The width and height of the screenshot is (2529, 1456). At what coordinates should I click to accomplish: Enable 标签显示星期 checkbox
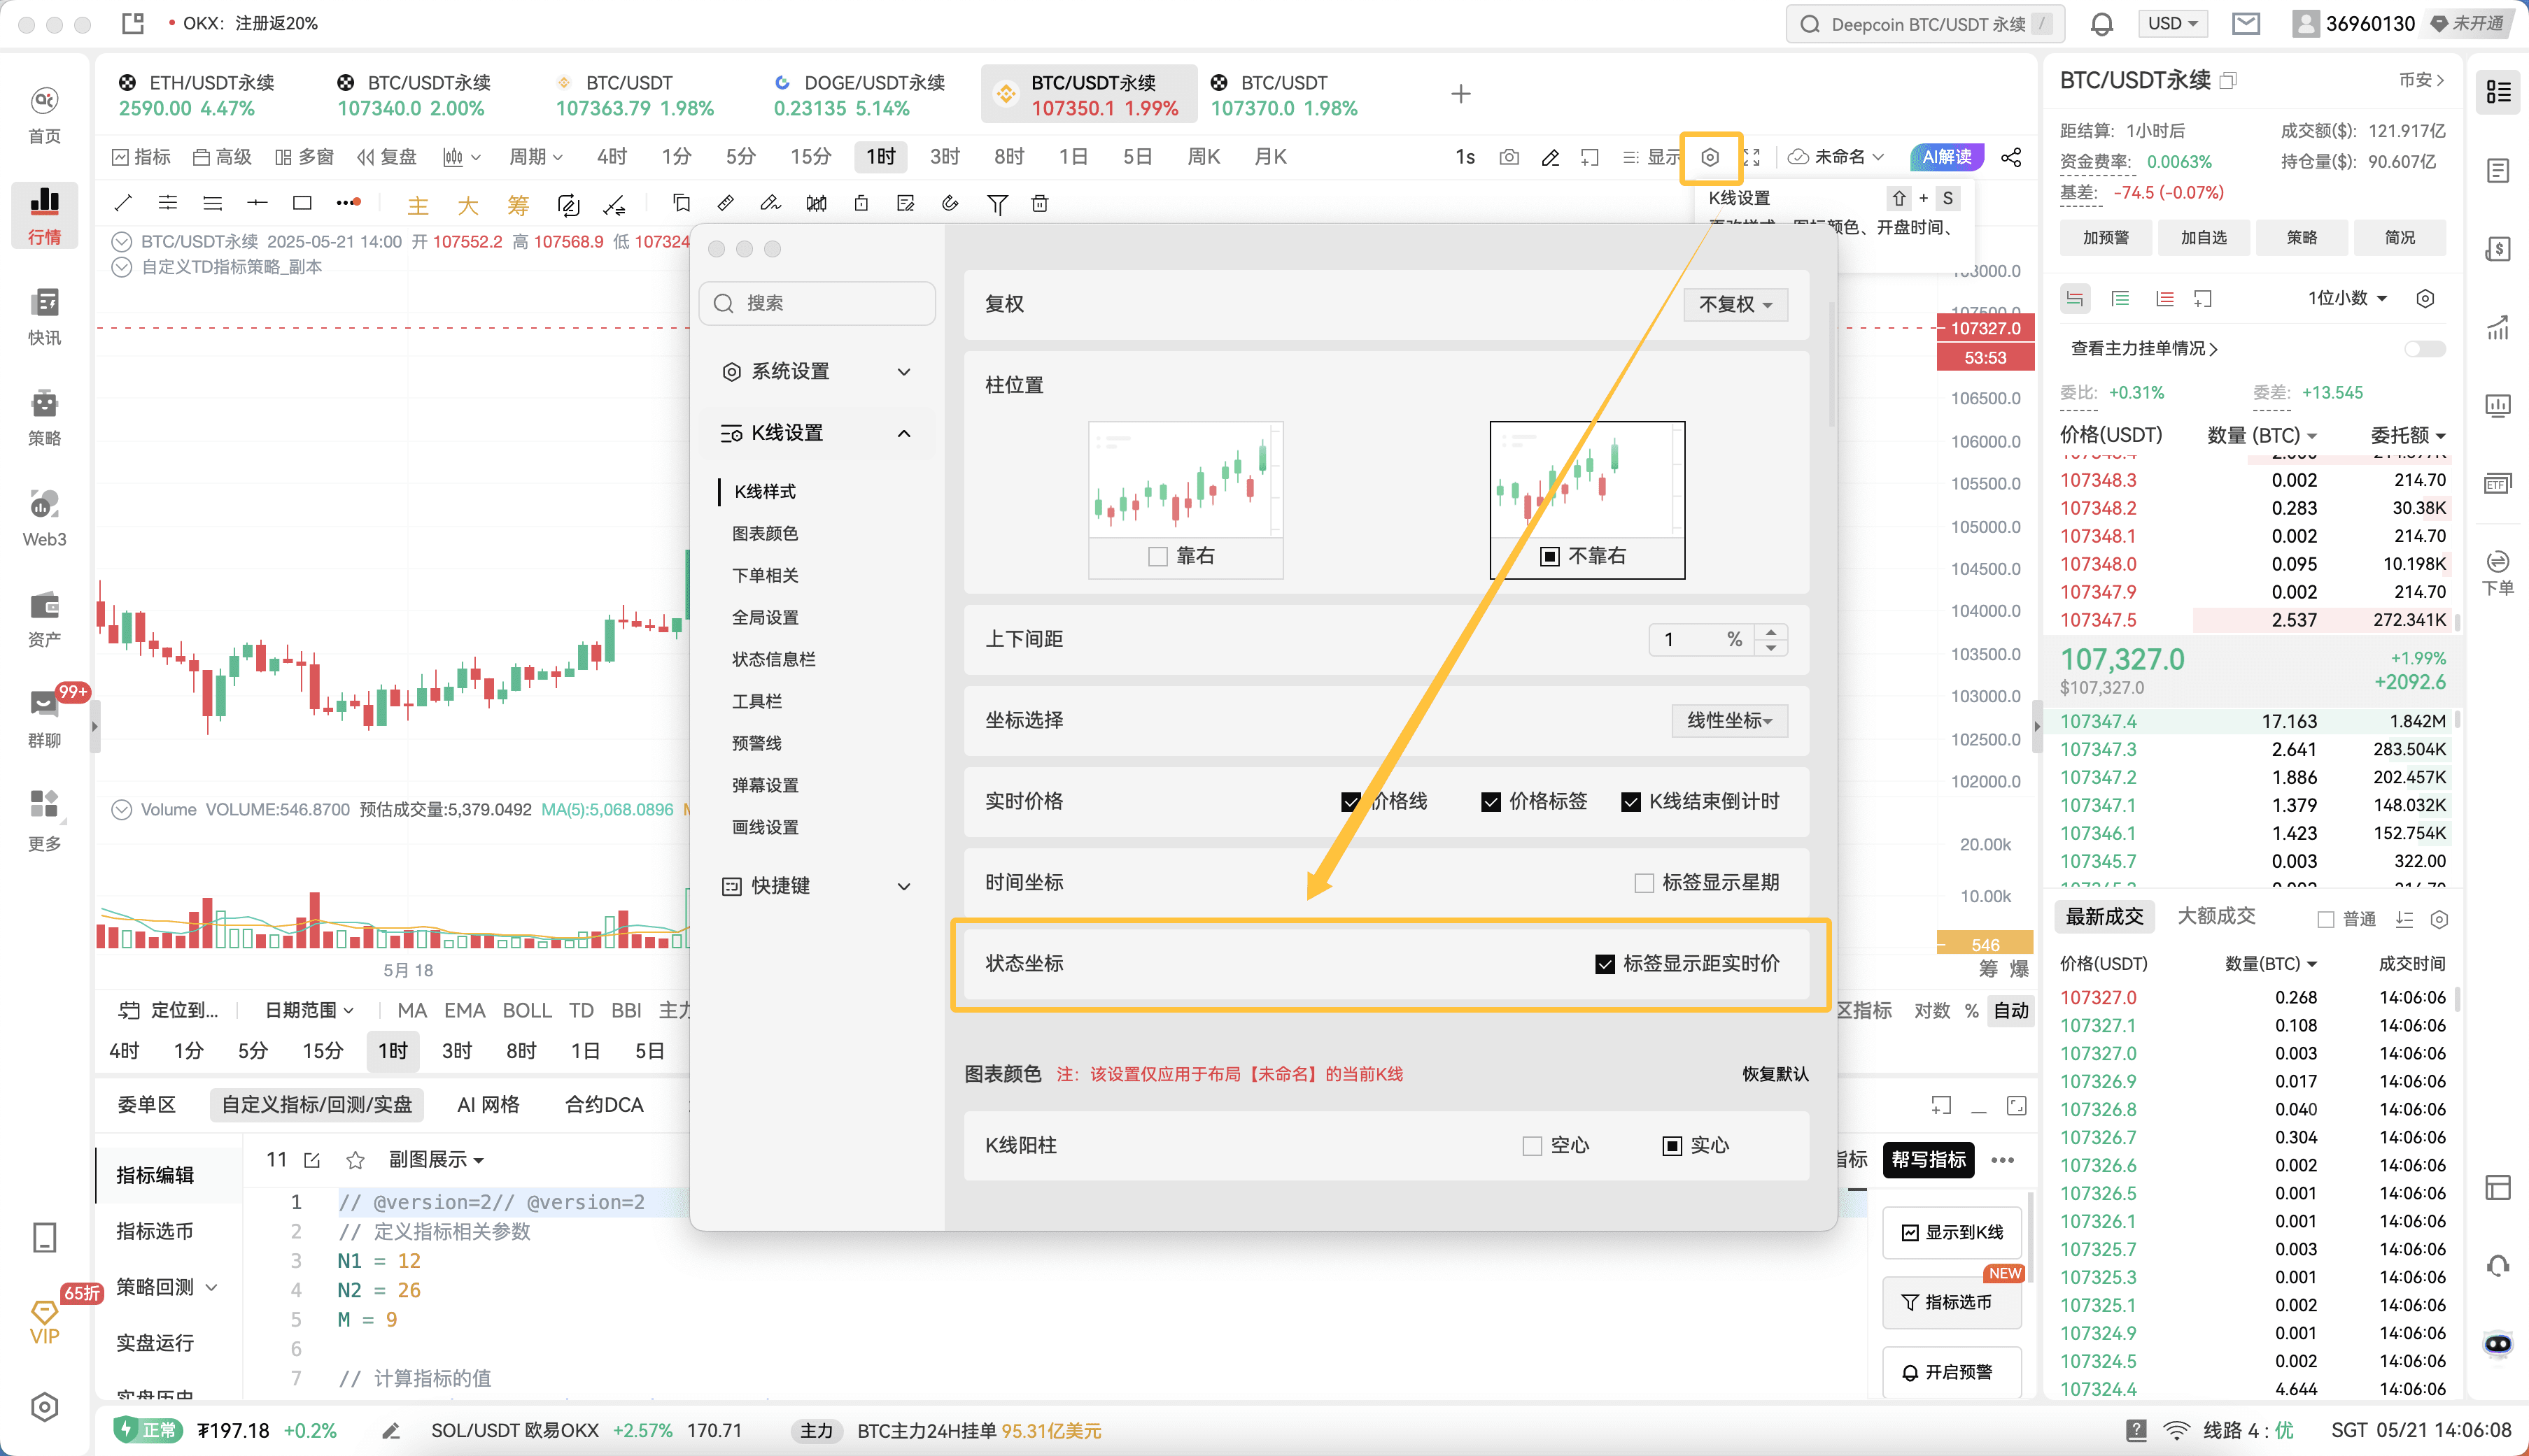pyautogui.click(x=1644, y=882)
